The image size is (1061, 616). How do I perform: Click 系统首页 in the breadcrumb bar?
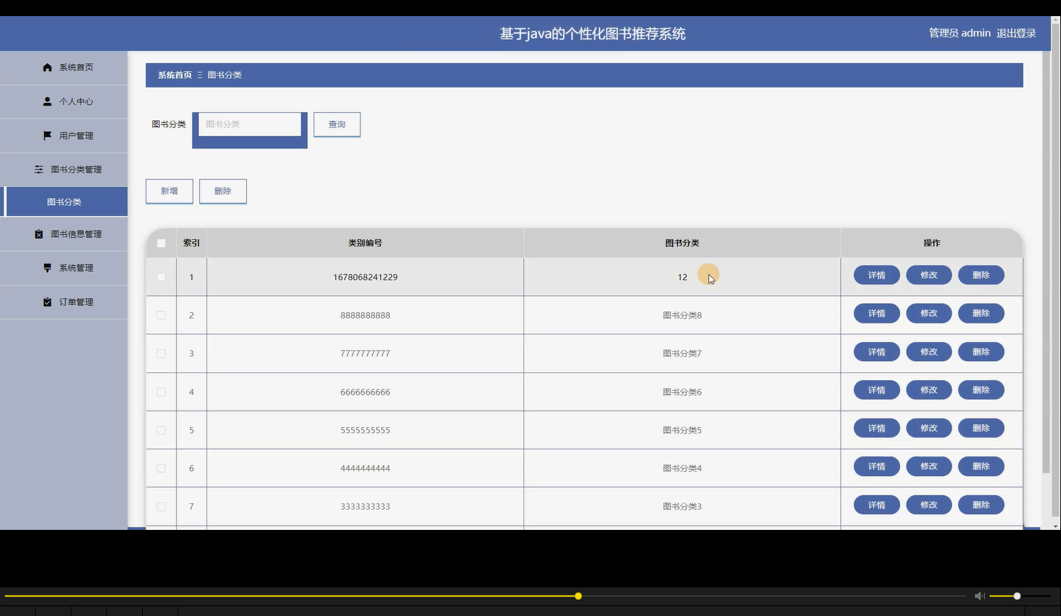pos(174,74)
